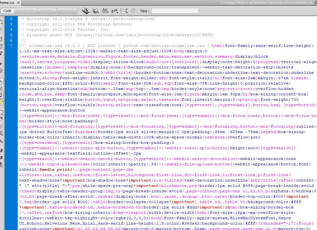Click Open Documents icon in coding toolbar
Viewport: 317px width, 230px height.
(x=1, y=22)
